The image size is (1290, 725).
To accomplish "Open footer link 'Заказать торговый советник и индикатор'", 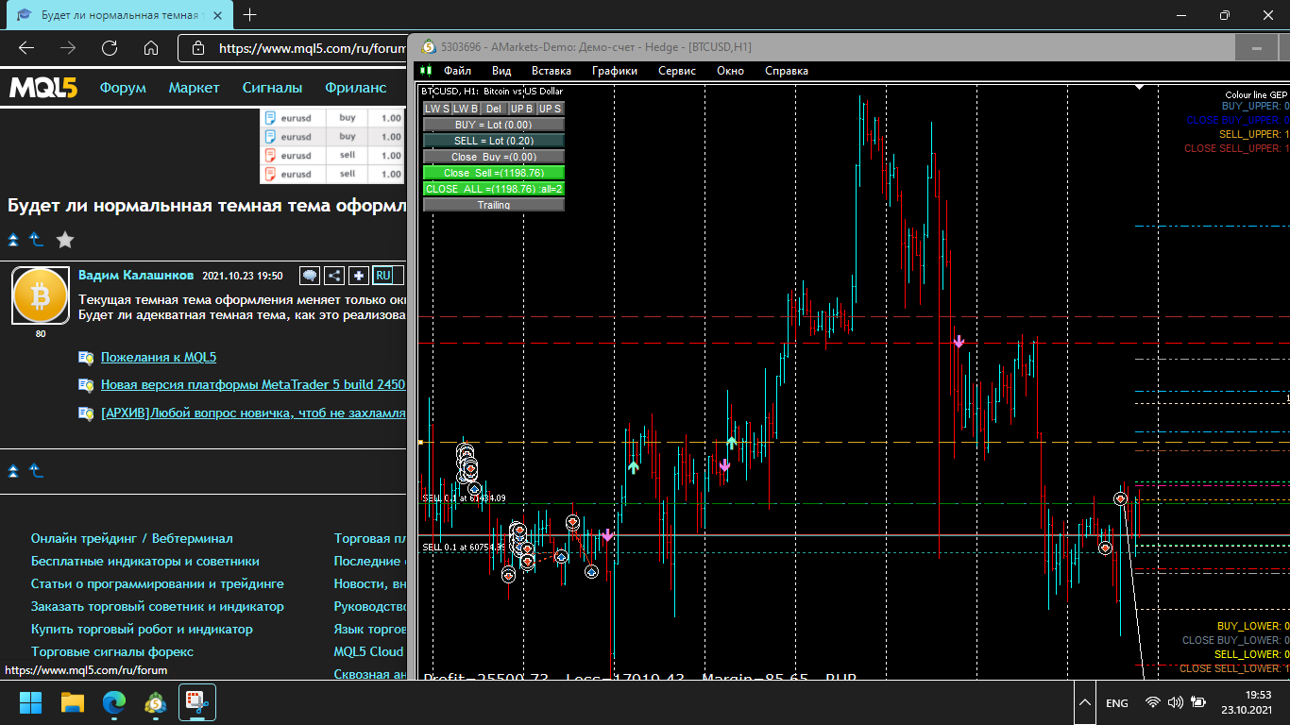I will [x=158, y=606].
